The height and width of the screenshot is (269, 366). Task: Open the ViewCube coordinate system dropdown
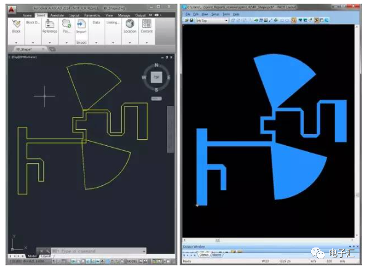coord(156,98)
